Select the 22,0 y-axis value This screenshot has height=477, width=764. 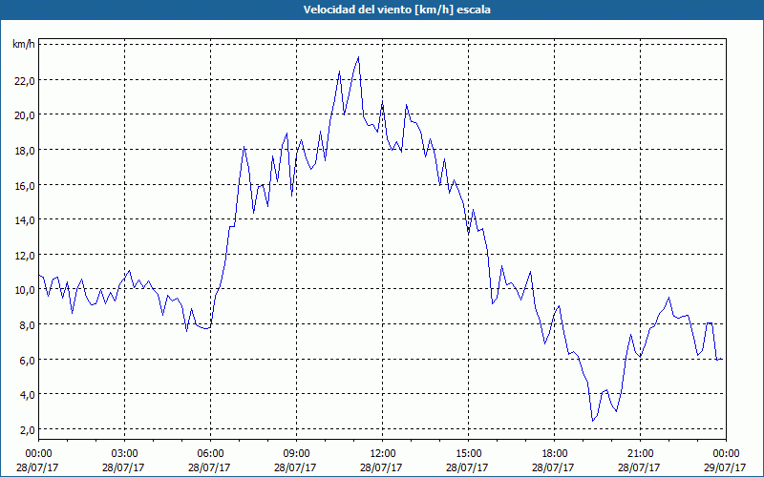(x=25, y=81)
